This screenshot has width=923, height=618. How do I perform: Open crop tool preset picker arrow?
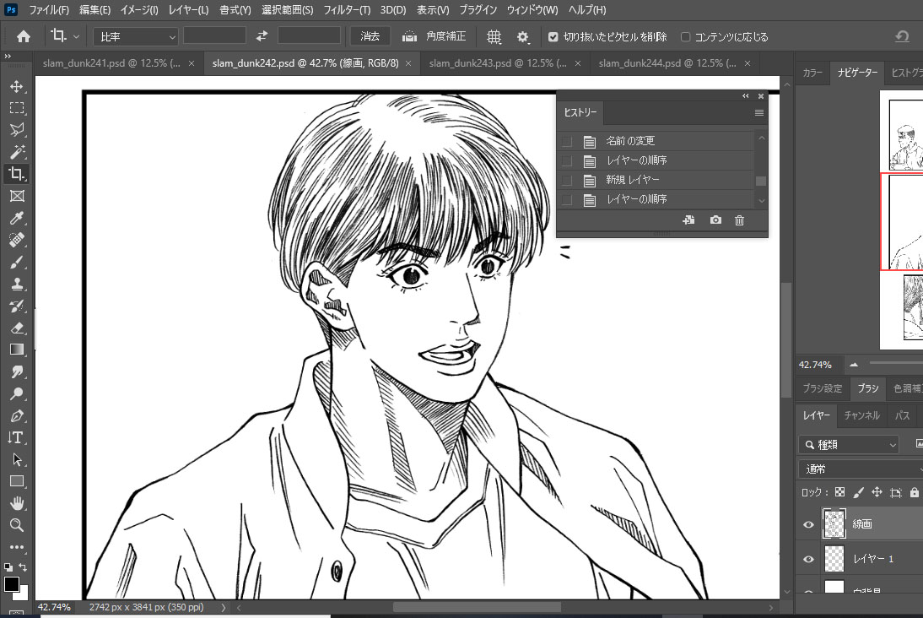click(x=77, y=37)
